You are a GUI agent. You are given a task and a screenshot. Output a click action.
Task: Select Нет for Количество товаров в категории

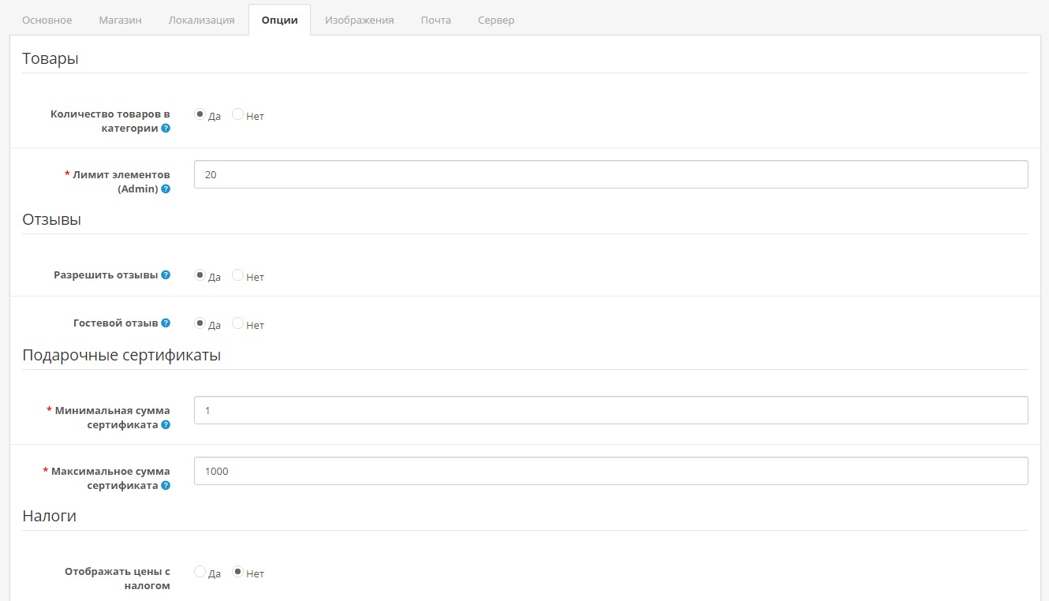click(x=237, y=115)
